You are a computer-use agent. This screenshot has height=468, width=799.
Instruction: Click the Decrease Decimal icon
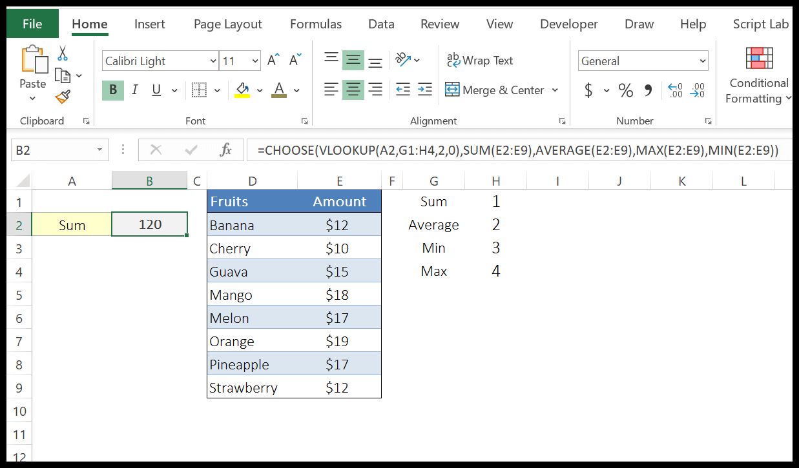coord(697,91)
